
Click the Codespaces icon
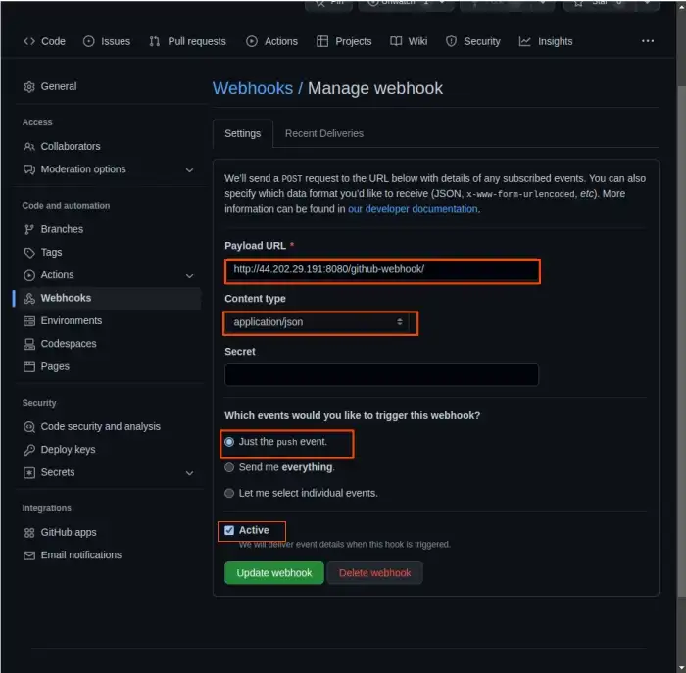[29, 344]
